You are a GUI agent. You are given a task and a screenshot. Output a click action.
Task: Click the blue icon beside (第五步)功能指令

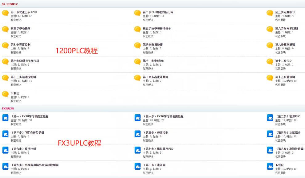(x=270, y=134)
